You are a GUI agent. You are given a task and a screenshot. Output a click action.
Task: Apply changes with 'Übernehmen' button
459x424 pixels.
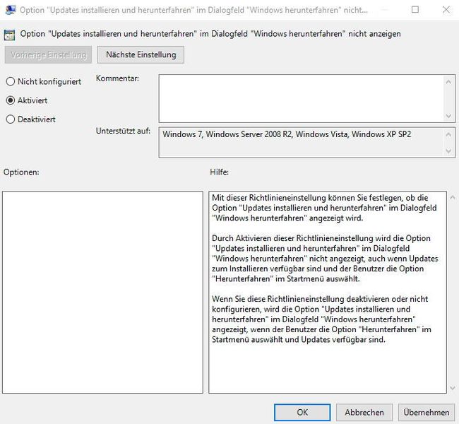point(427,412)
